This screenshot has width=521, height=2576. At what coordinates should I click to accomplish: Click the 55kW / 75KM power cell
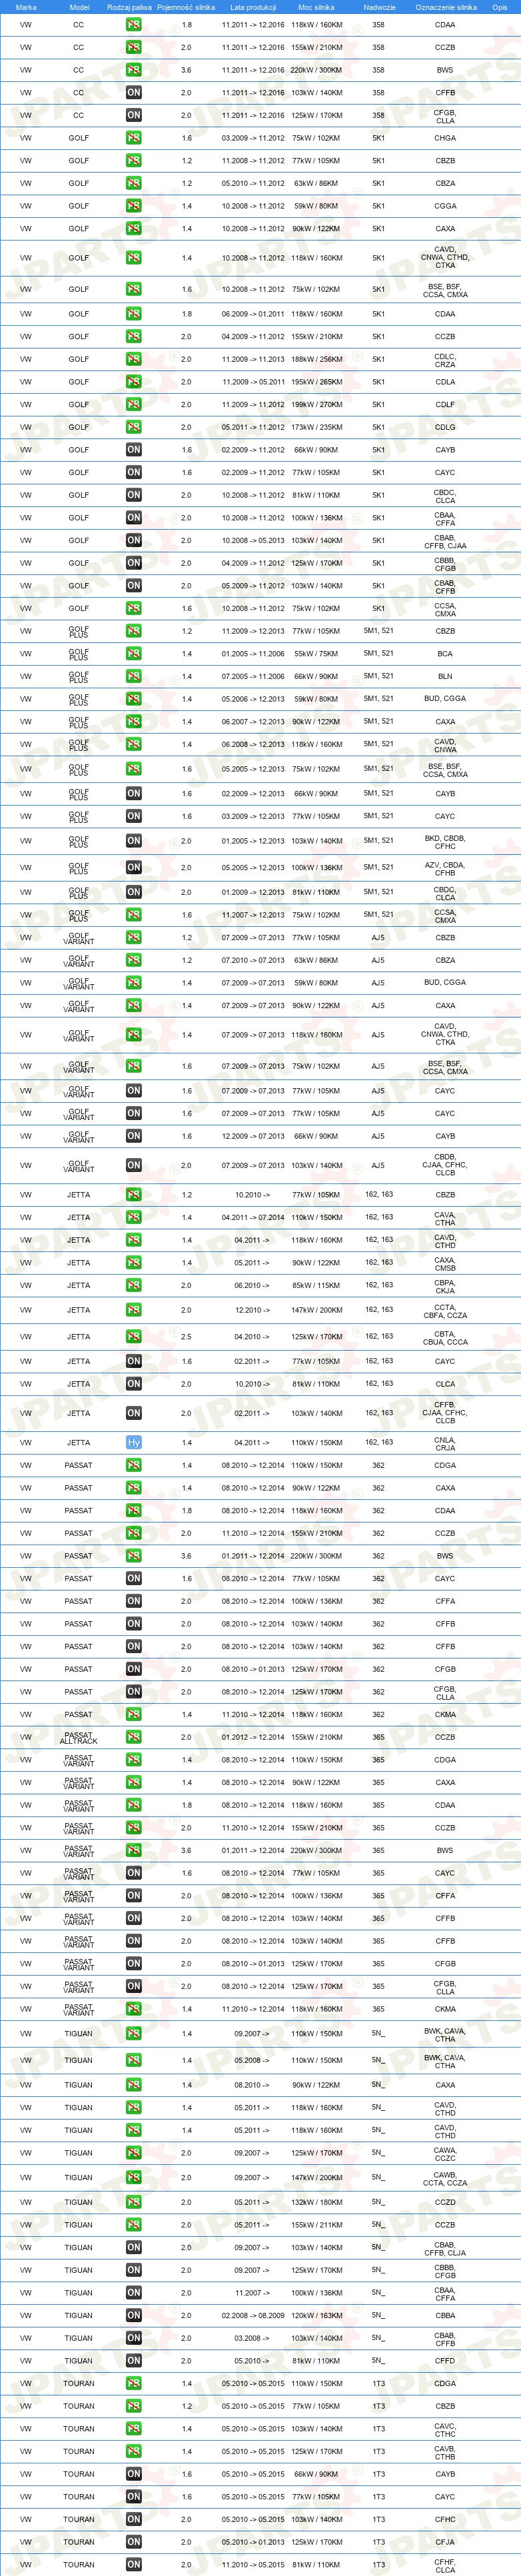coord(316,654)
